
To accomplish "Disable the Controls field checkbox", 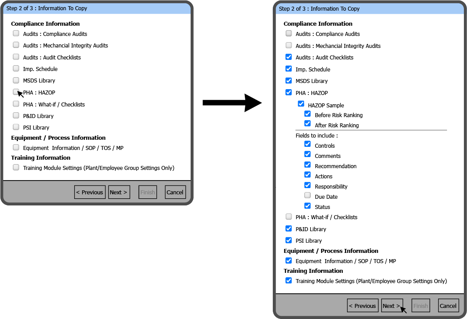I will click(x=307, y=144).
